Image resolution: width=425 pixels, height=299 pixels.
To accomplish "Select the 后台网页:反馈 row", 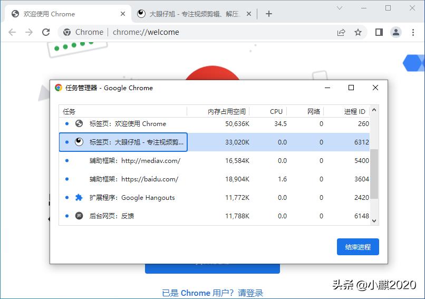I will 214,216.
